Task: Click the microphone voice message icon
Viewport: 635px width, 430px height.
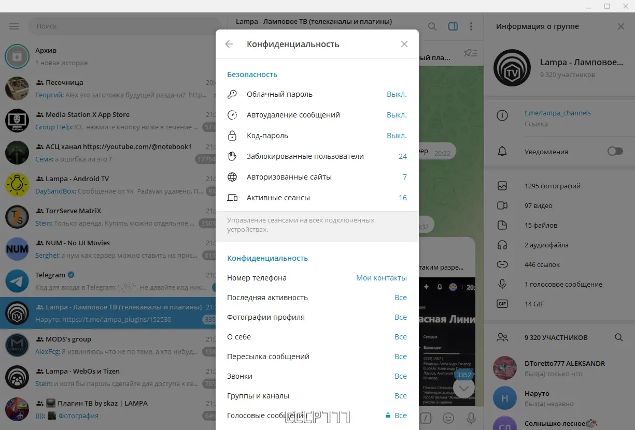Action: [471, 418]
